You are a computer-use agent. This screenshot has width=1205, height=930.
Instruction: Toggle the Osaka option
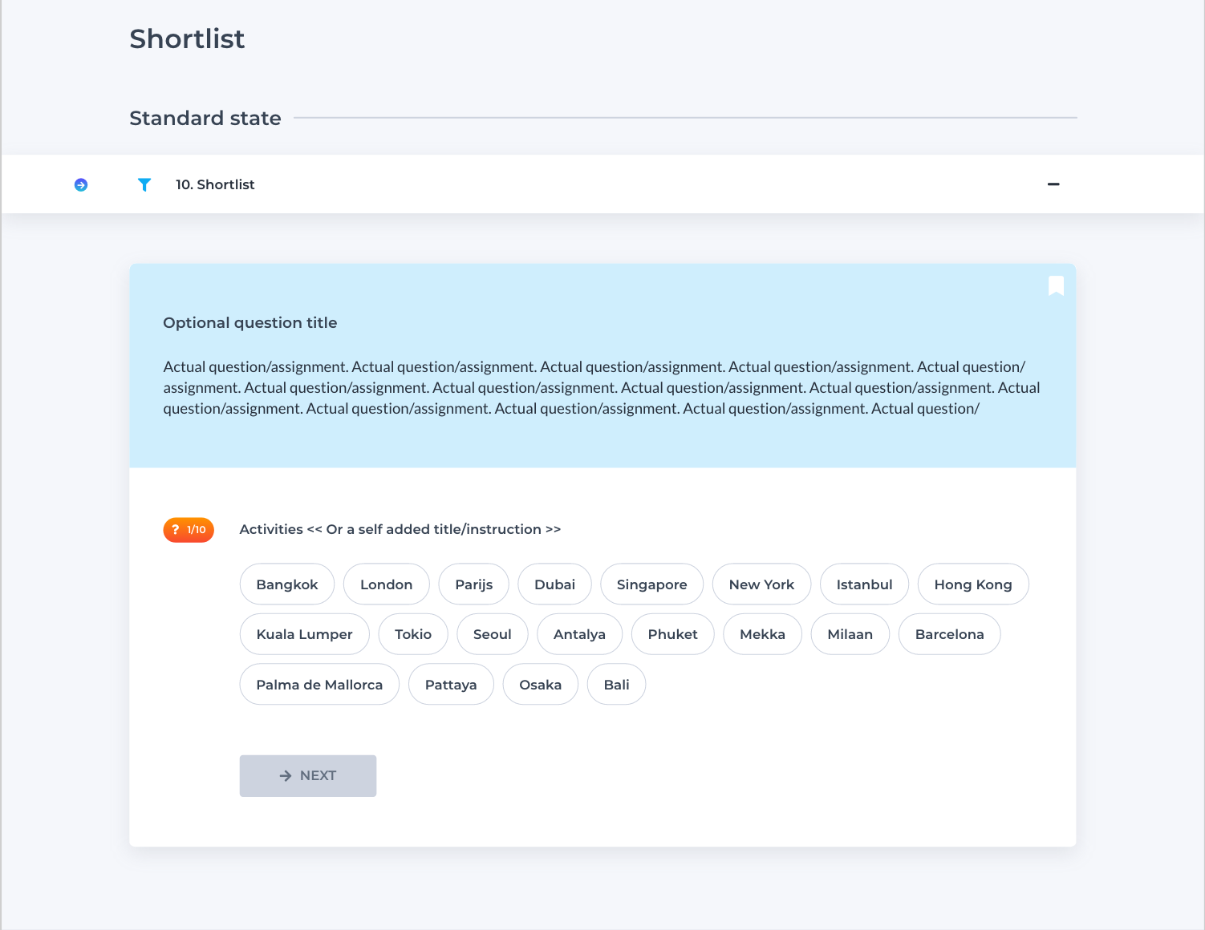[541, 685]
